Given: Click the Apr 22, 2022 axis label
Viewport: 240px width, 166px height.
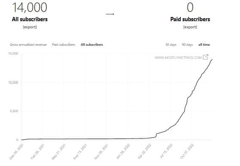Looking at the screenshot, I should (145, 152).
